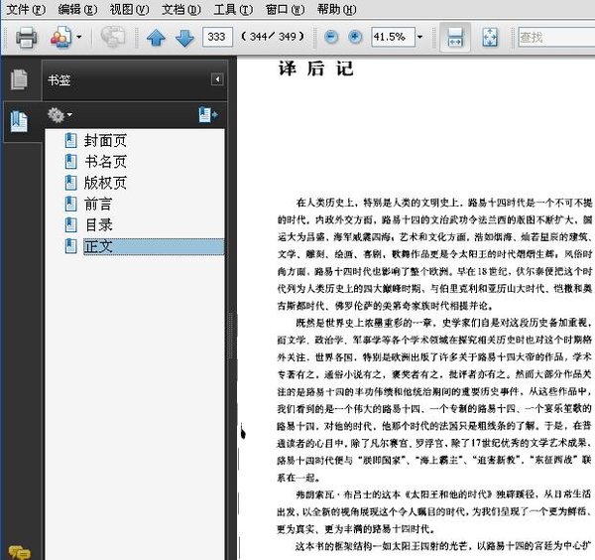Select the 封面页 bookmark
Screen dimensions: 595x560
(104, 141)
